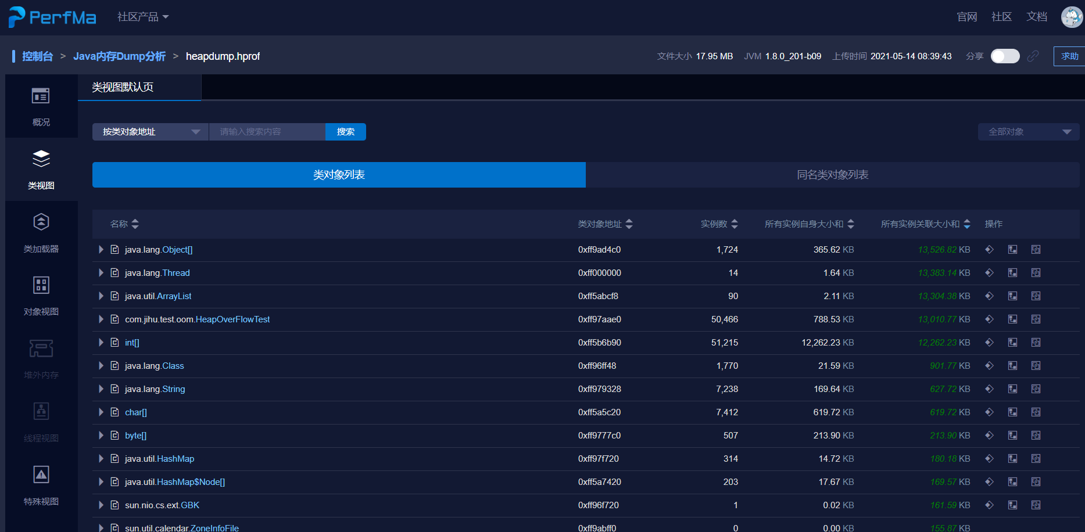Click first action icon for char[] row

pyautogui.click(x=989, y=412)
